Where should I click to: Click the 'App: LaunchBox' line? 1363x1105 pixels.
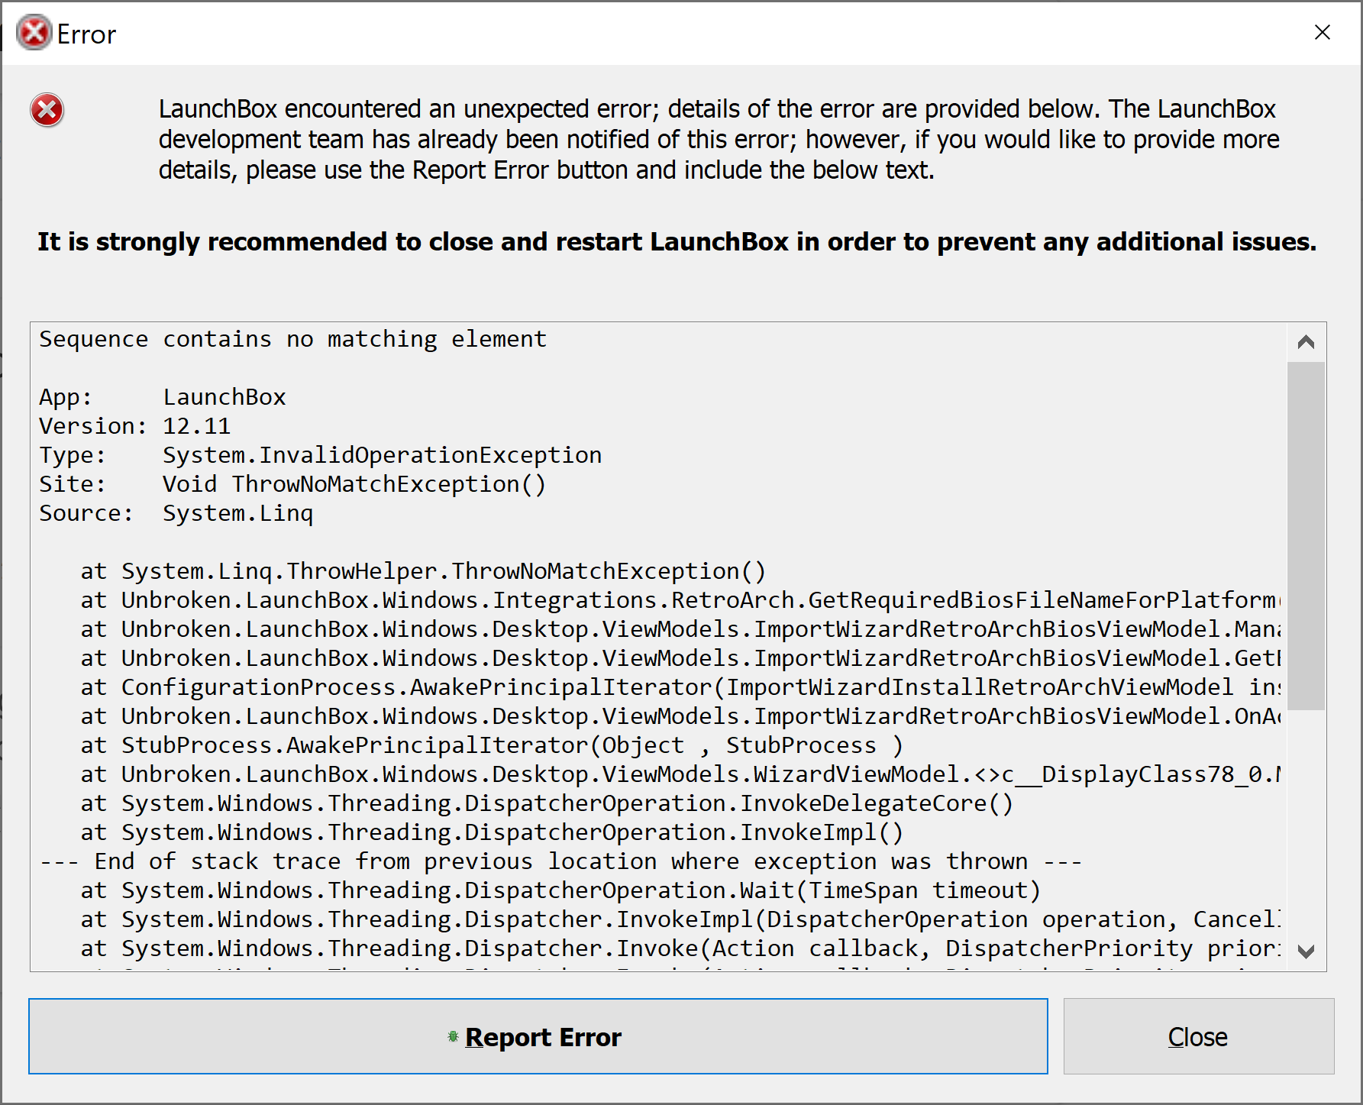pyautogui.click(x=163, y=397)
